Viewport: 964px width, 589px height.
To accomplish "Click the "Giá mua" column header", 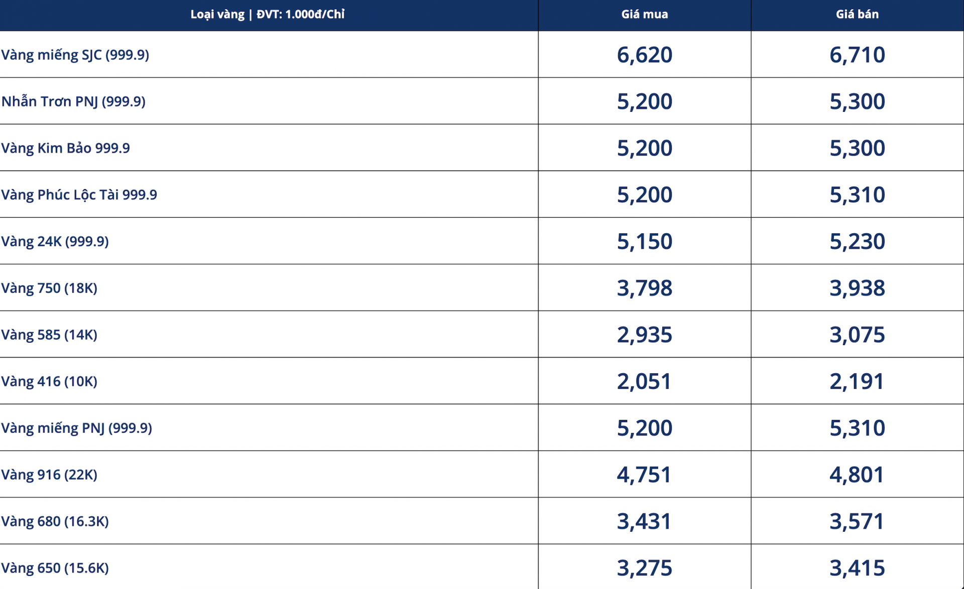I will click(x=644, y=15).
